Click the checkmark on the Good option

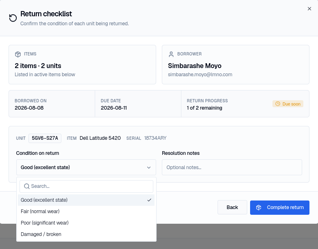(x=149, y=200)
